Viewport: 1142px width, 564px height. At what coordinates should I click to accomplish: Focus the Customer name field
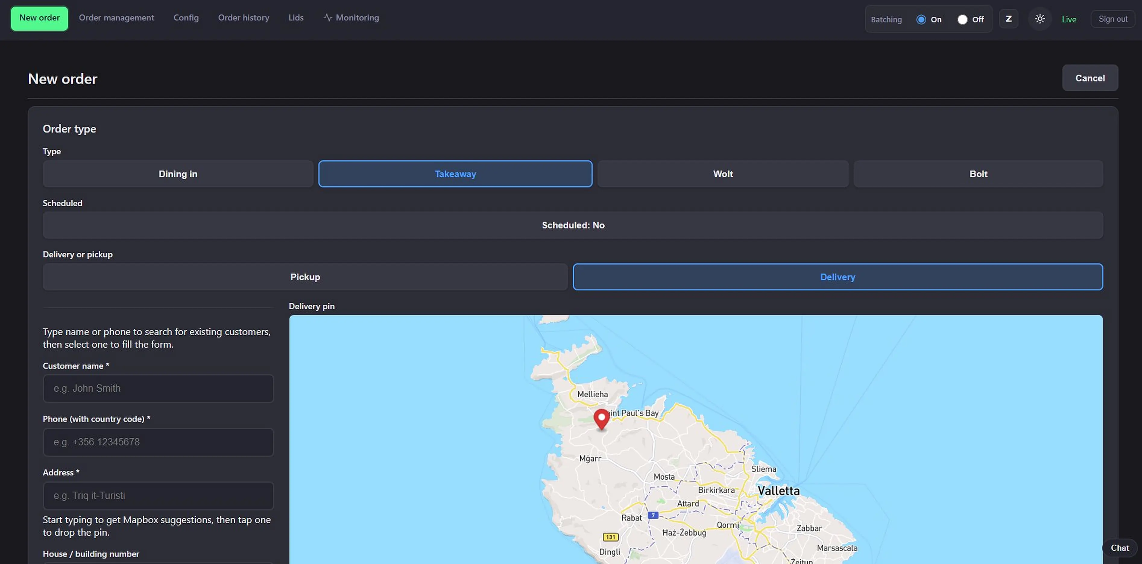coord(158,389)
